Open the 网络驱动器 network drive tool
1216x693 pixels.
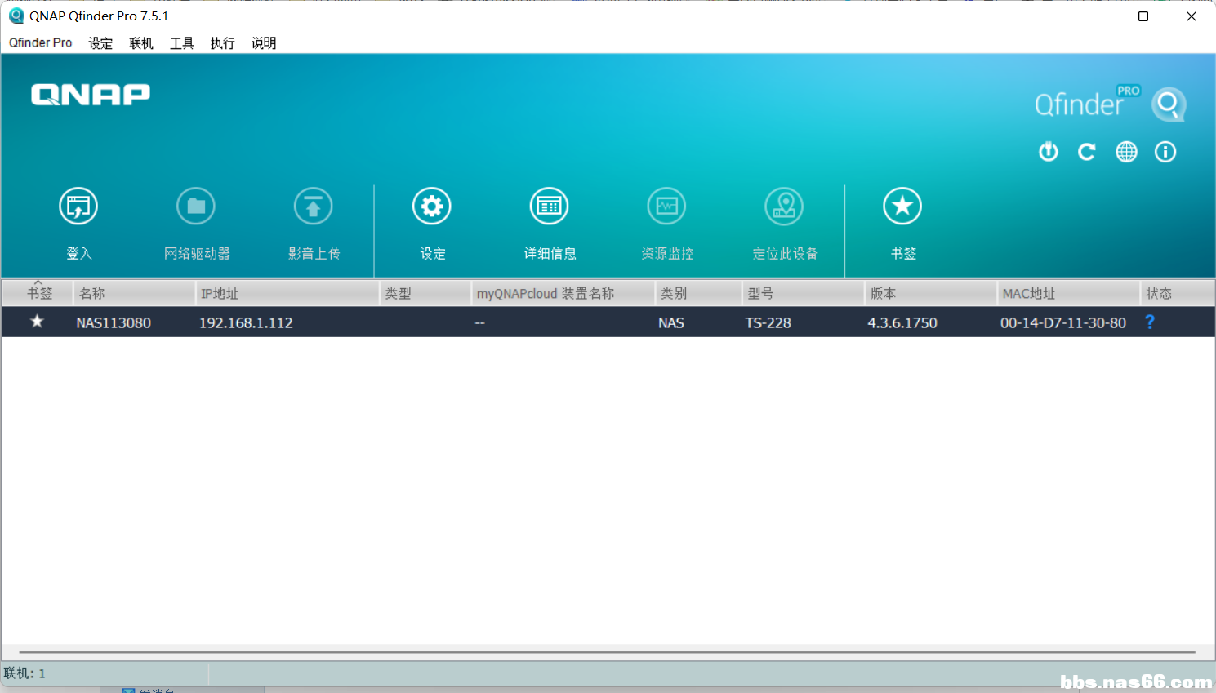pos(196,207)
